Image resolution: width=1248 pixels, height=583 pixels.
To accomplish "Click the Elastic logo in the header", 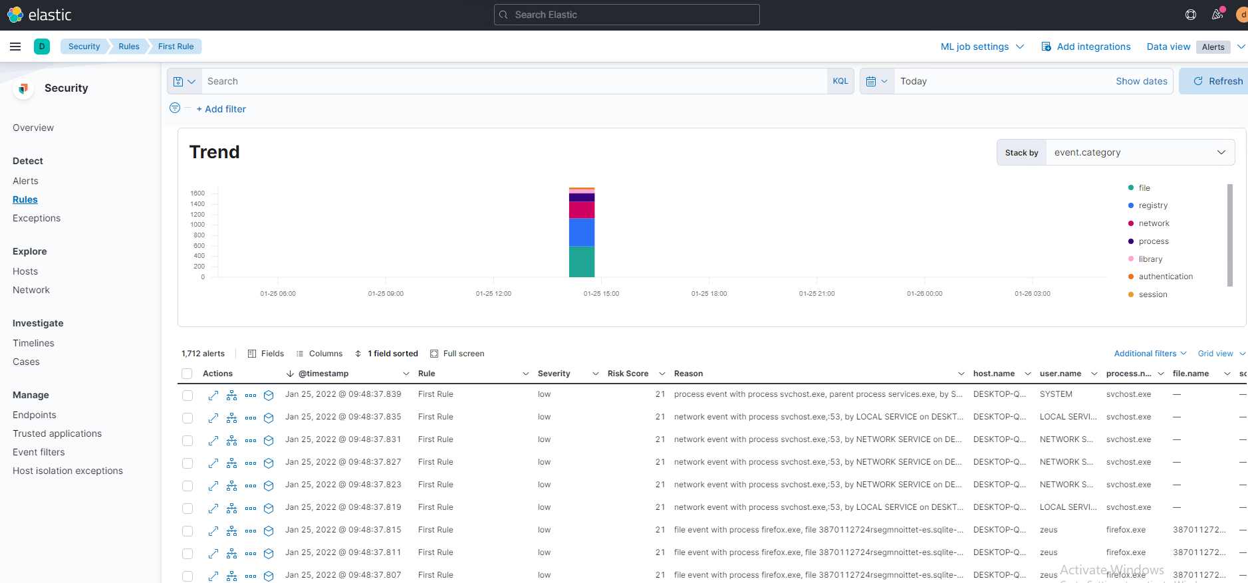I will (40, 15).
